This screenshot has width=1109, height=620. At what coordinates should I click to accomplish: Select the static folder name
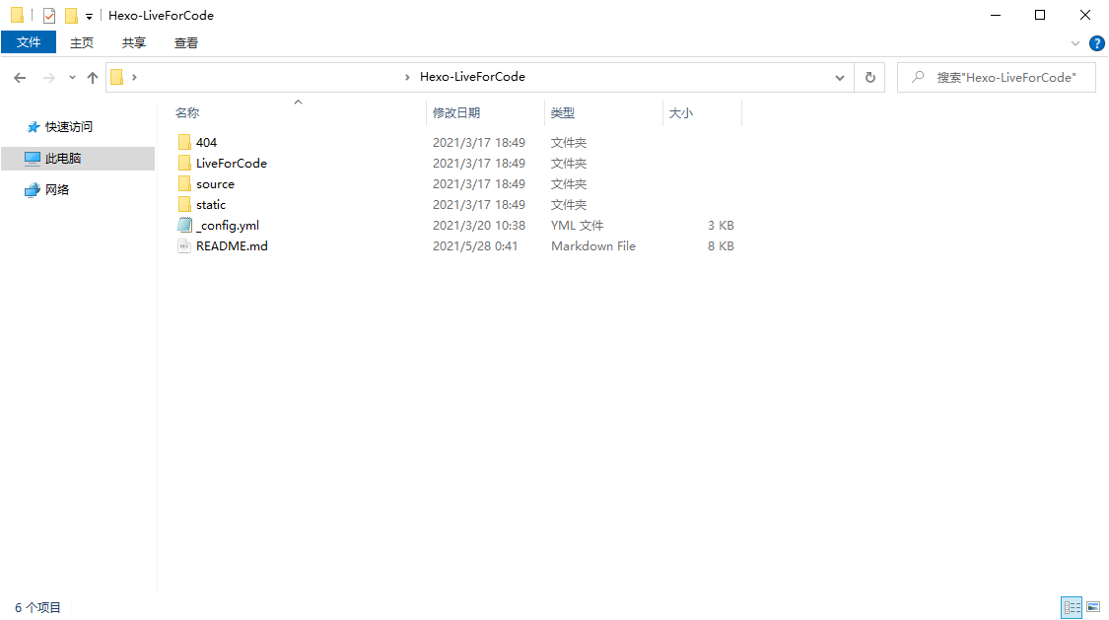tap(211, 205)
